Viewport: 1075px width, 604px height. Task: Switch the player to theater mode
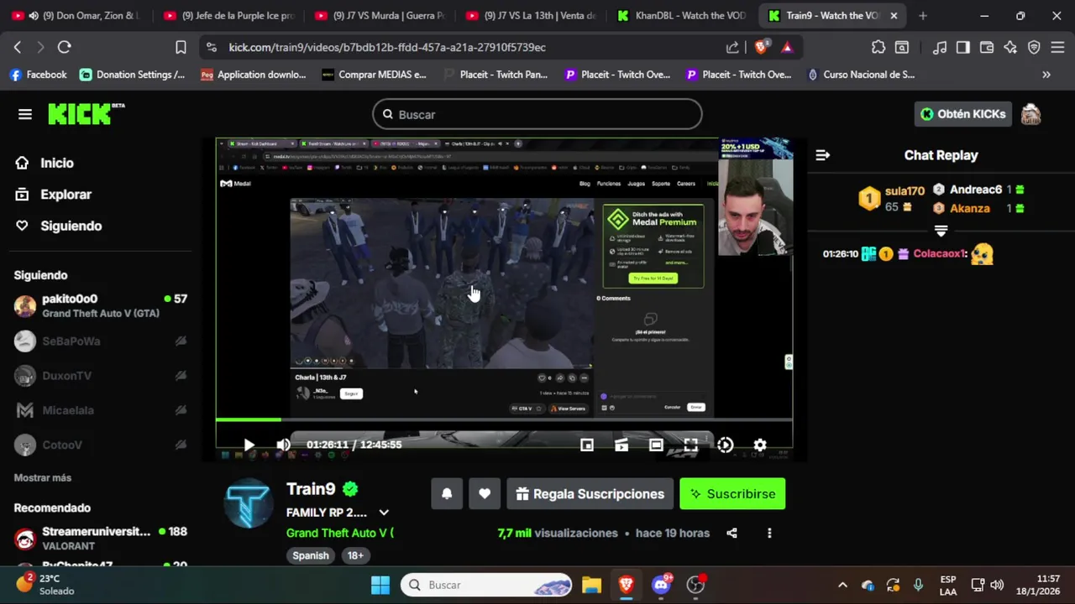(x=656, y=445)
